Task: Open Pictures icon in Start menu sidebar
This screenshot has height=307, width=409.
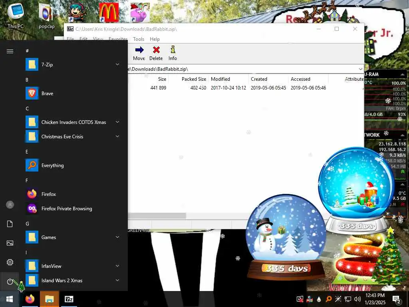Action: pos(10,243)
